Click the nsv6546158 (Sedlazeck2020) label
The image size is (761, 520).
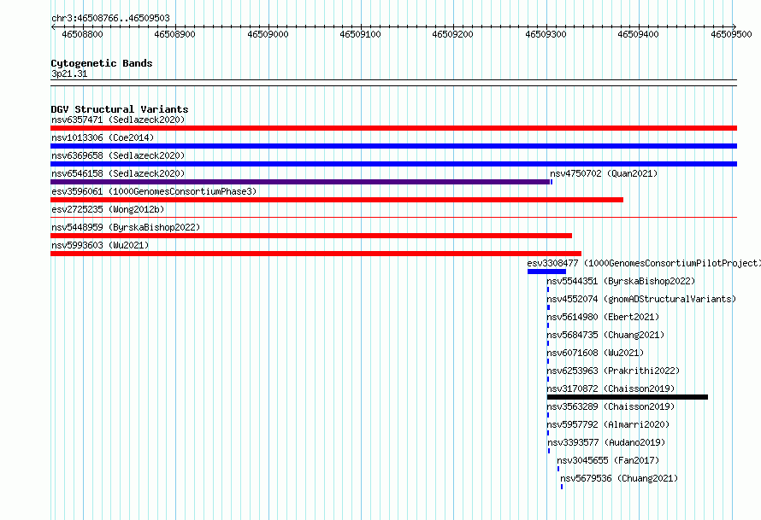point(118,173)
